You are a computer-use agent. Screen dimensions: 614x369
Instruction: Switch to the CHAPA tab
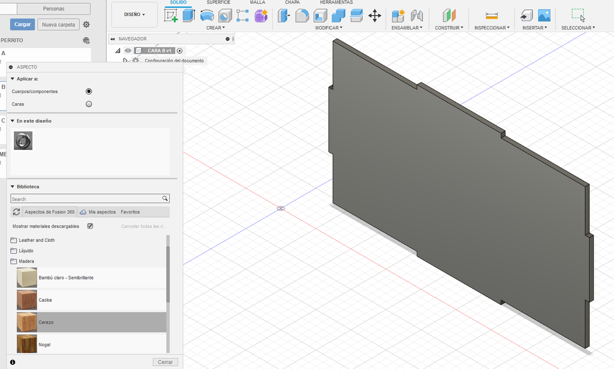[292, 2]
